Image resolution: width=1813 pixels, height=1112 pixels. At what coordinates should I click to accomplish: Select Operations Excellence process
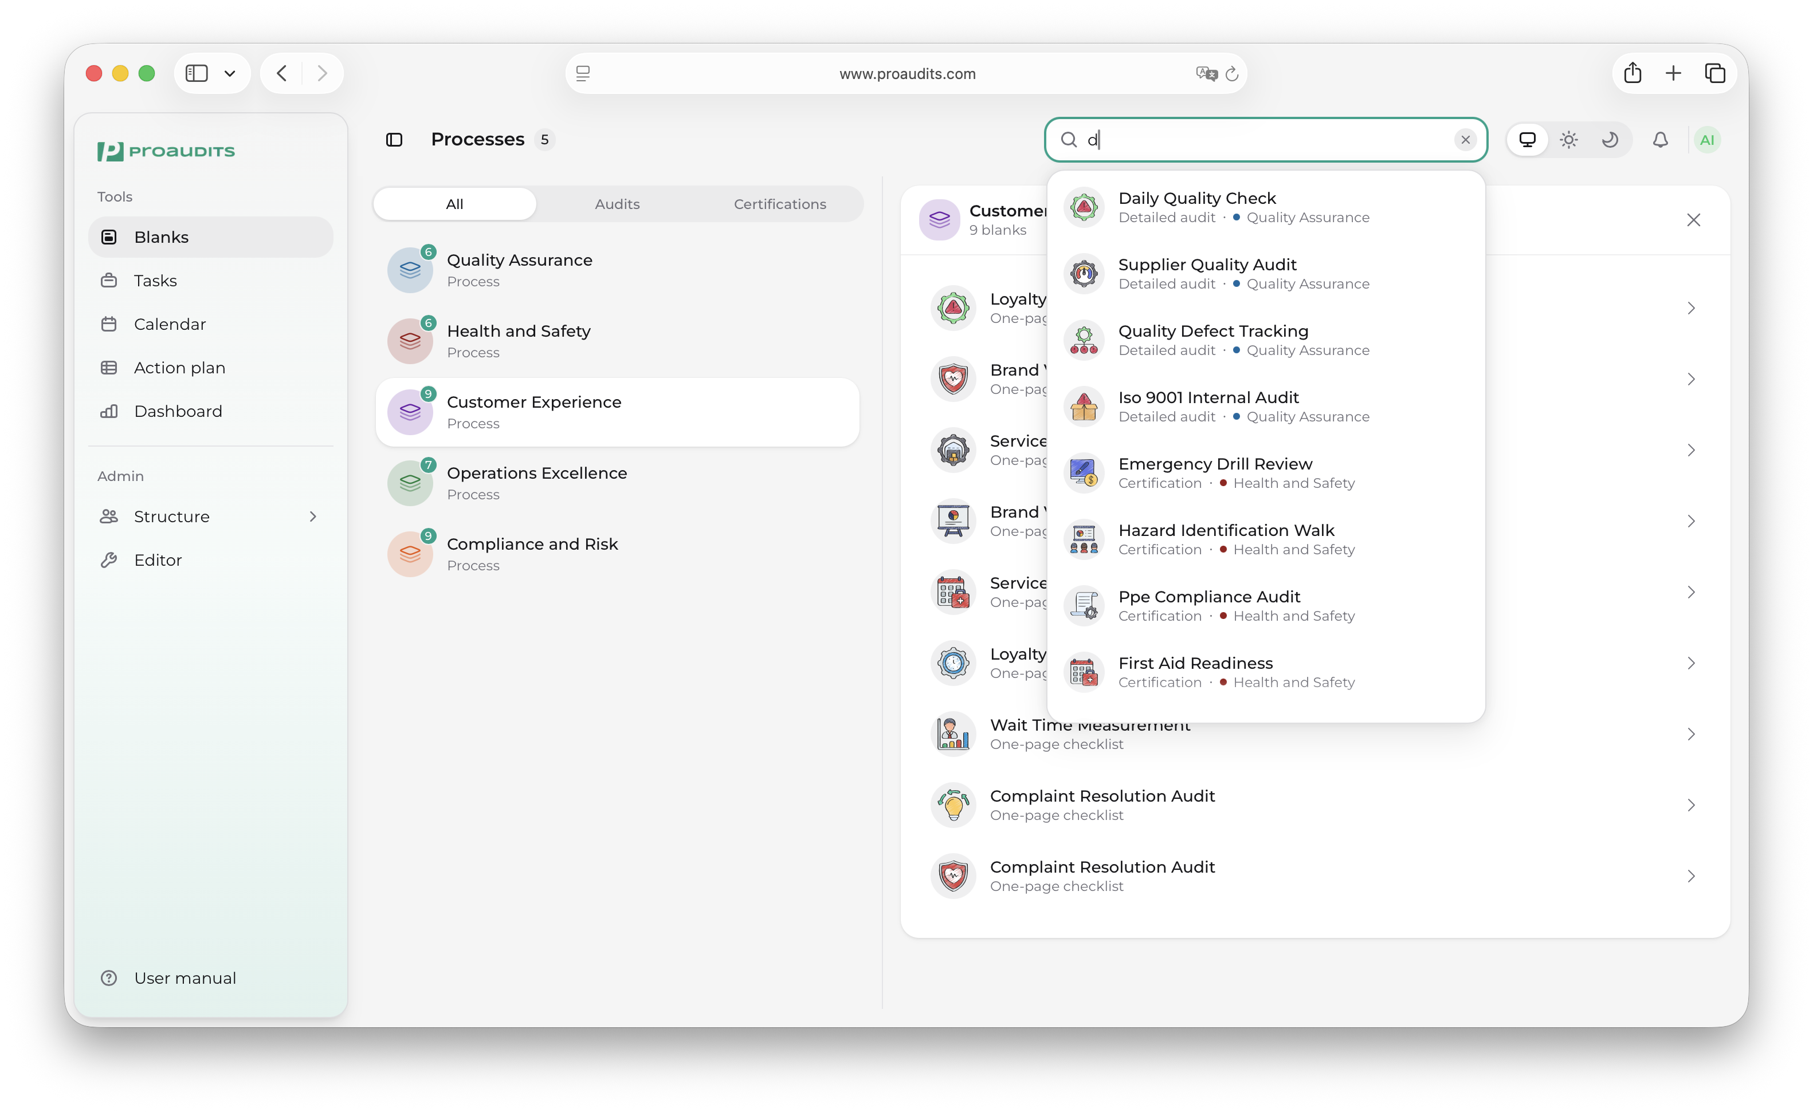pyautogui.click(x=617, y=483)
